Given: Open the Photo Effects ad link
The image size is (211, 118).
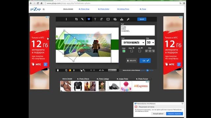Looking at the screenshot, I should [x=83, y=79].
